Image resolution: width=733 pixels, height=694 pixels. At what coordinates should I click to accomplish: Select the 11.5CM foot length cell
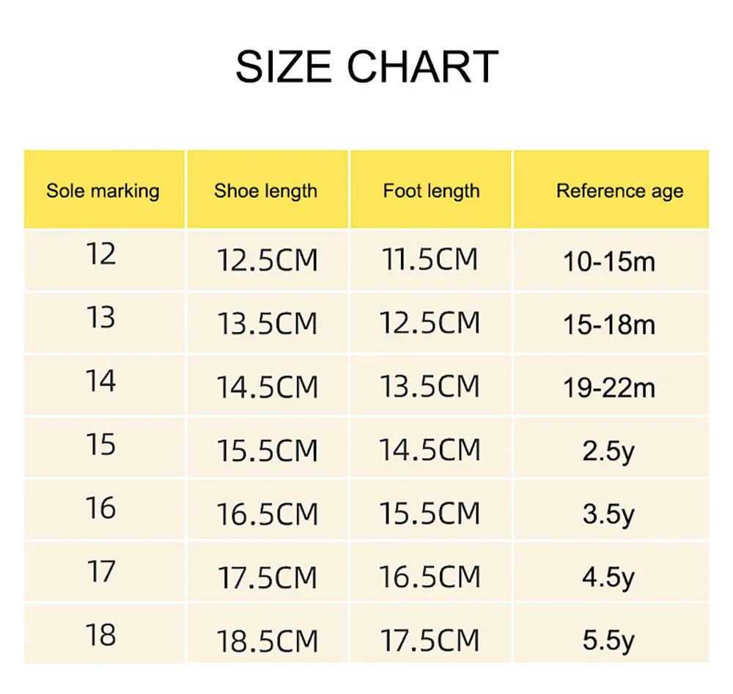coord(430,259)
